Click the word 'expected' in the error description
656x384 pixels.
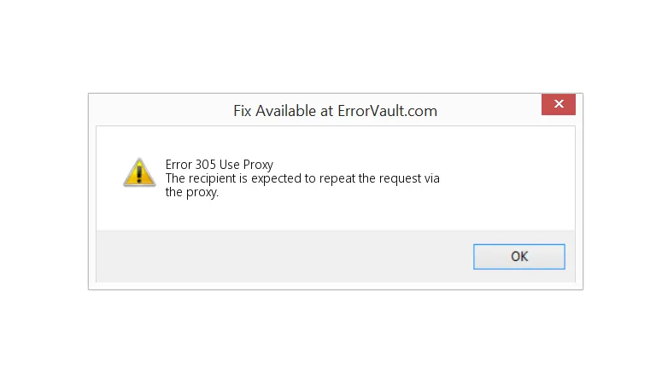(x=276, y=178)
